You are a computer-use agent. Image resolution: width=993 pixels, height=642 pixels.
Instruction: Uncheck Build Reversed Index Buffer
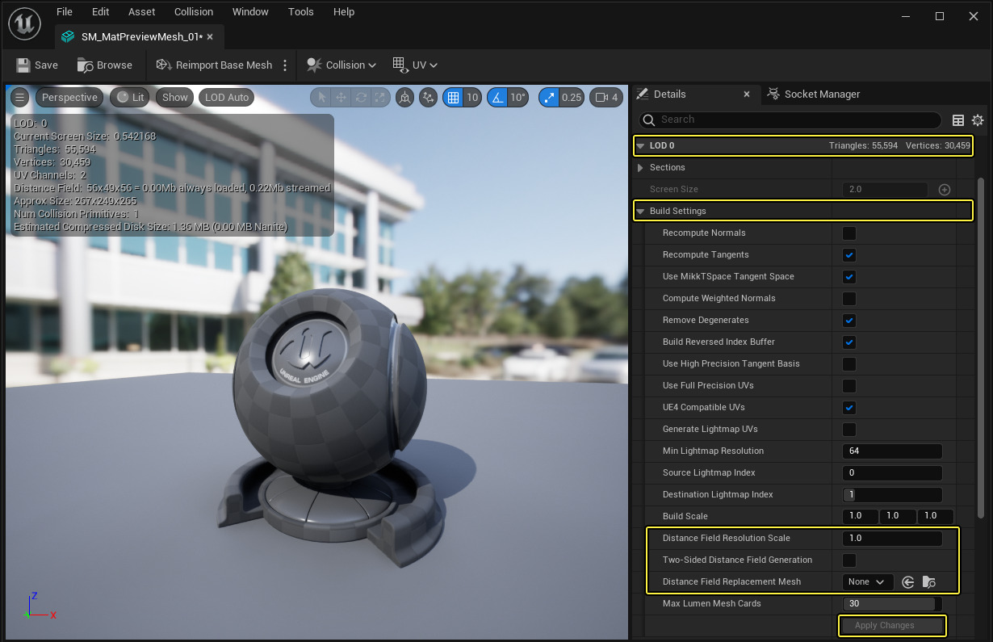tap(849, 342)
